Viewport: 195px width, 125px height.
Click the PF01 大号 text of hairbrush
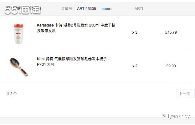click(x=46, y=65)
